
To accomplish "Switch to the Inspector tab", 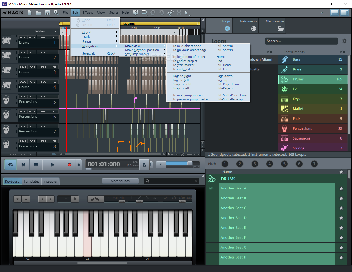I will (x=51, y=182).
